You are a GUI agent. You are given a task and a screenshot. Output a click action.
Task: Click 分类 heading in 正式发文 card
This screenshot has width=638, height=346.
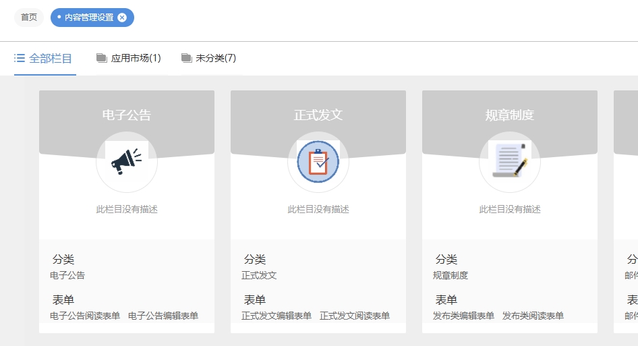pyautogui.click(x=255, y=259)
